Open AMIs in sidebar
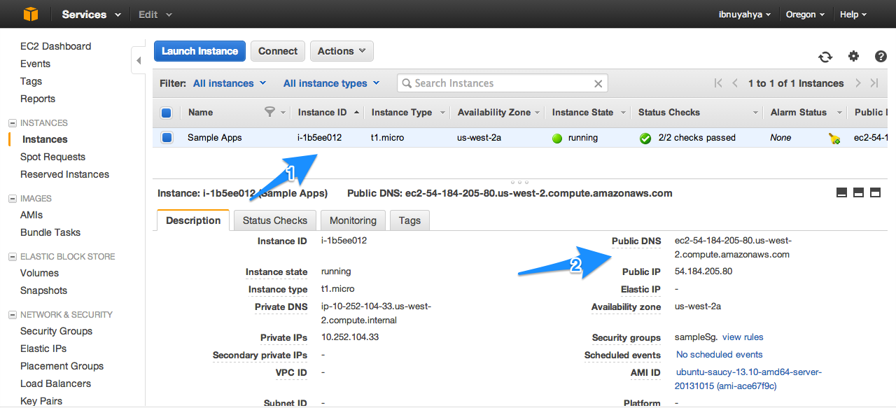Screen dimensions: 896x408 (31, 215)
